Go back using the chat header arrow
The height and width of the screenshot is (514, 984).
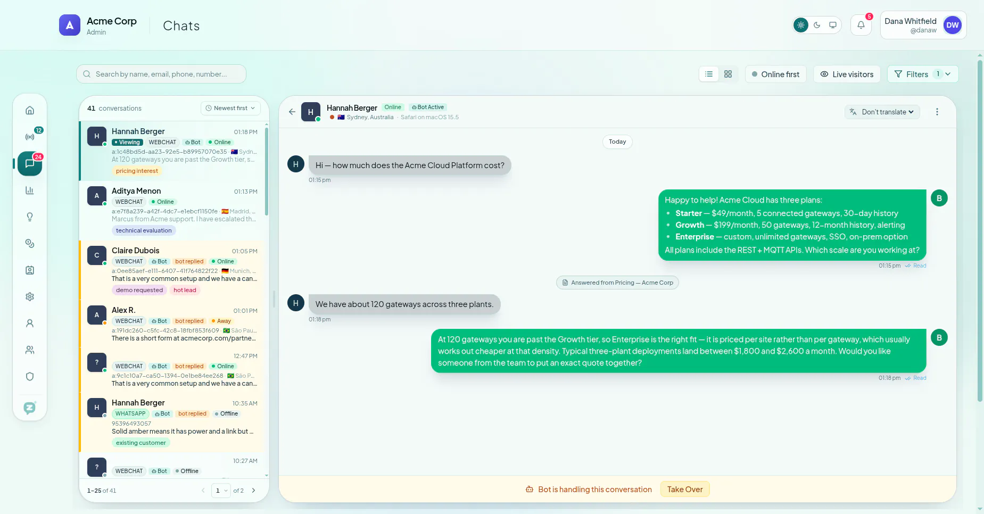pos(292,112)
